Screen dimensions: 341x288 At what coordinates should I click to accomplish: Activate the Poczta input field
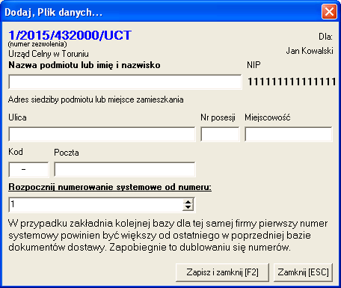pyautogui.click(x=125, y=170)
